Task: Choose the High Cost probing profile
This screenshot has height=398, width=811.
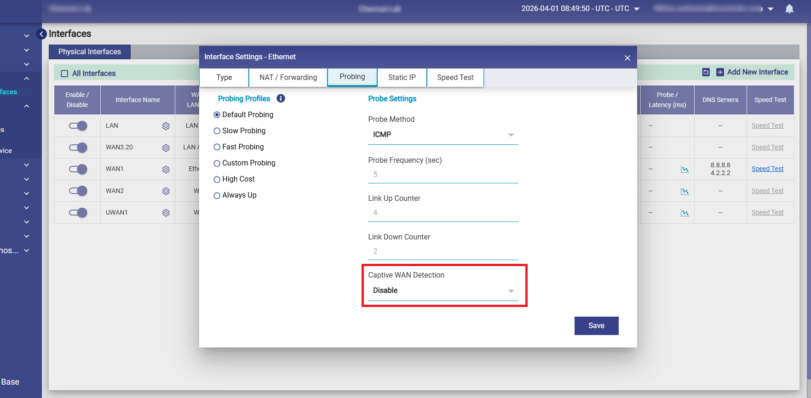Action: coord(217,179)
